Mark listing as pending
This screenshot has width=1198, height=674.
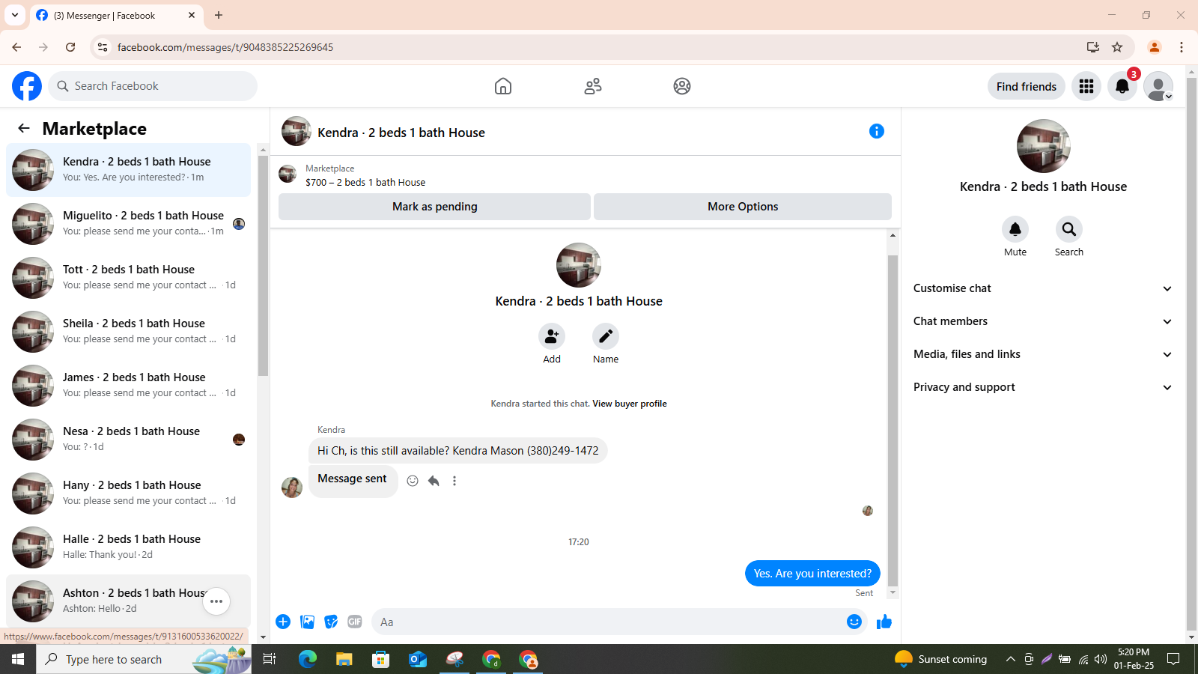click(434, 207)
